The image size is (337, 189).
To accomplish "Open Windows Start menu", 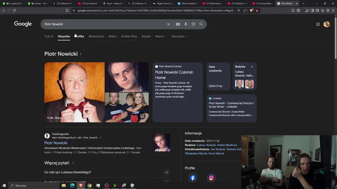I will click(4, 185).
